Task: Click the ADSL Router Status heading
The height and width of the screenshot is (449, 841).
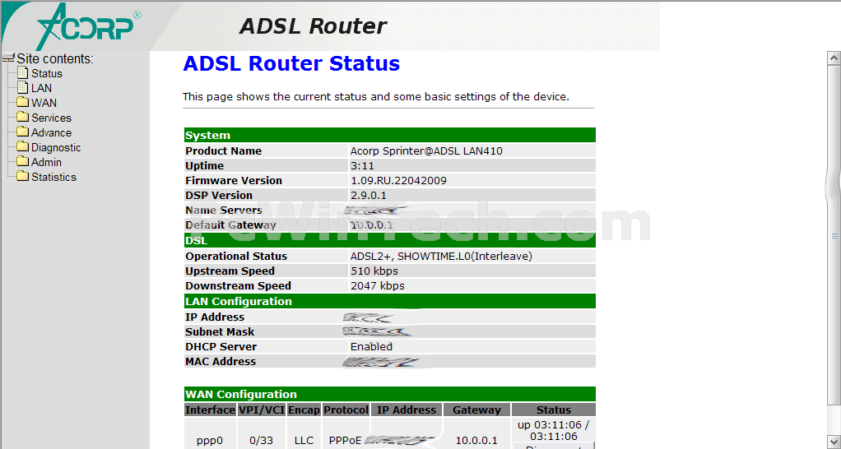Action: (x=291, y=64)
